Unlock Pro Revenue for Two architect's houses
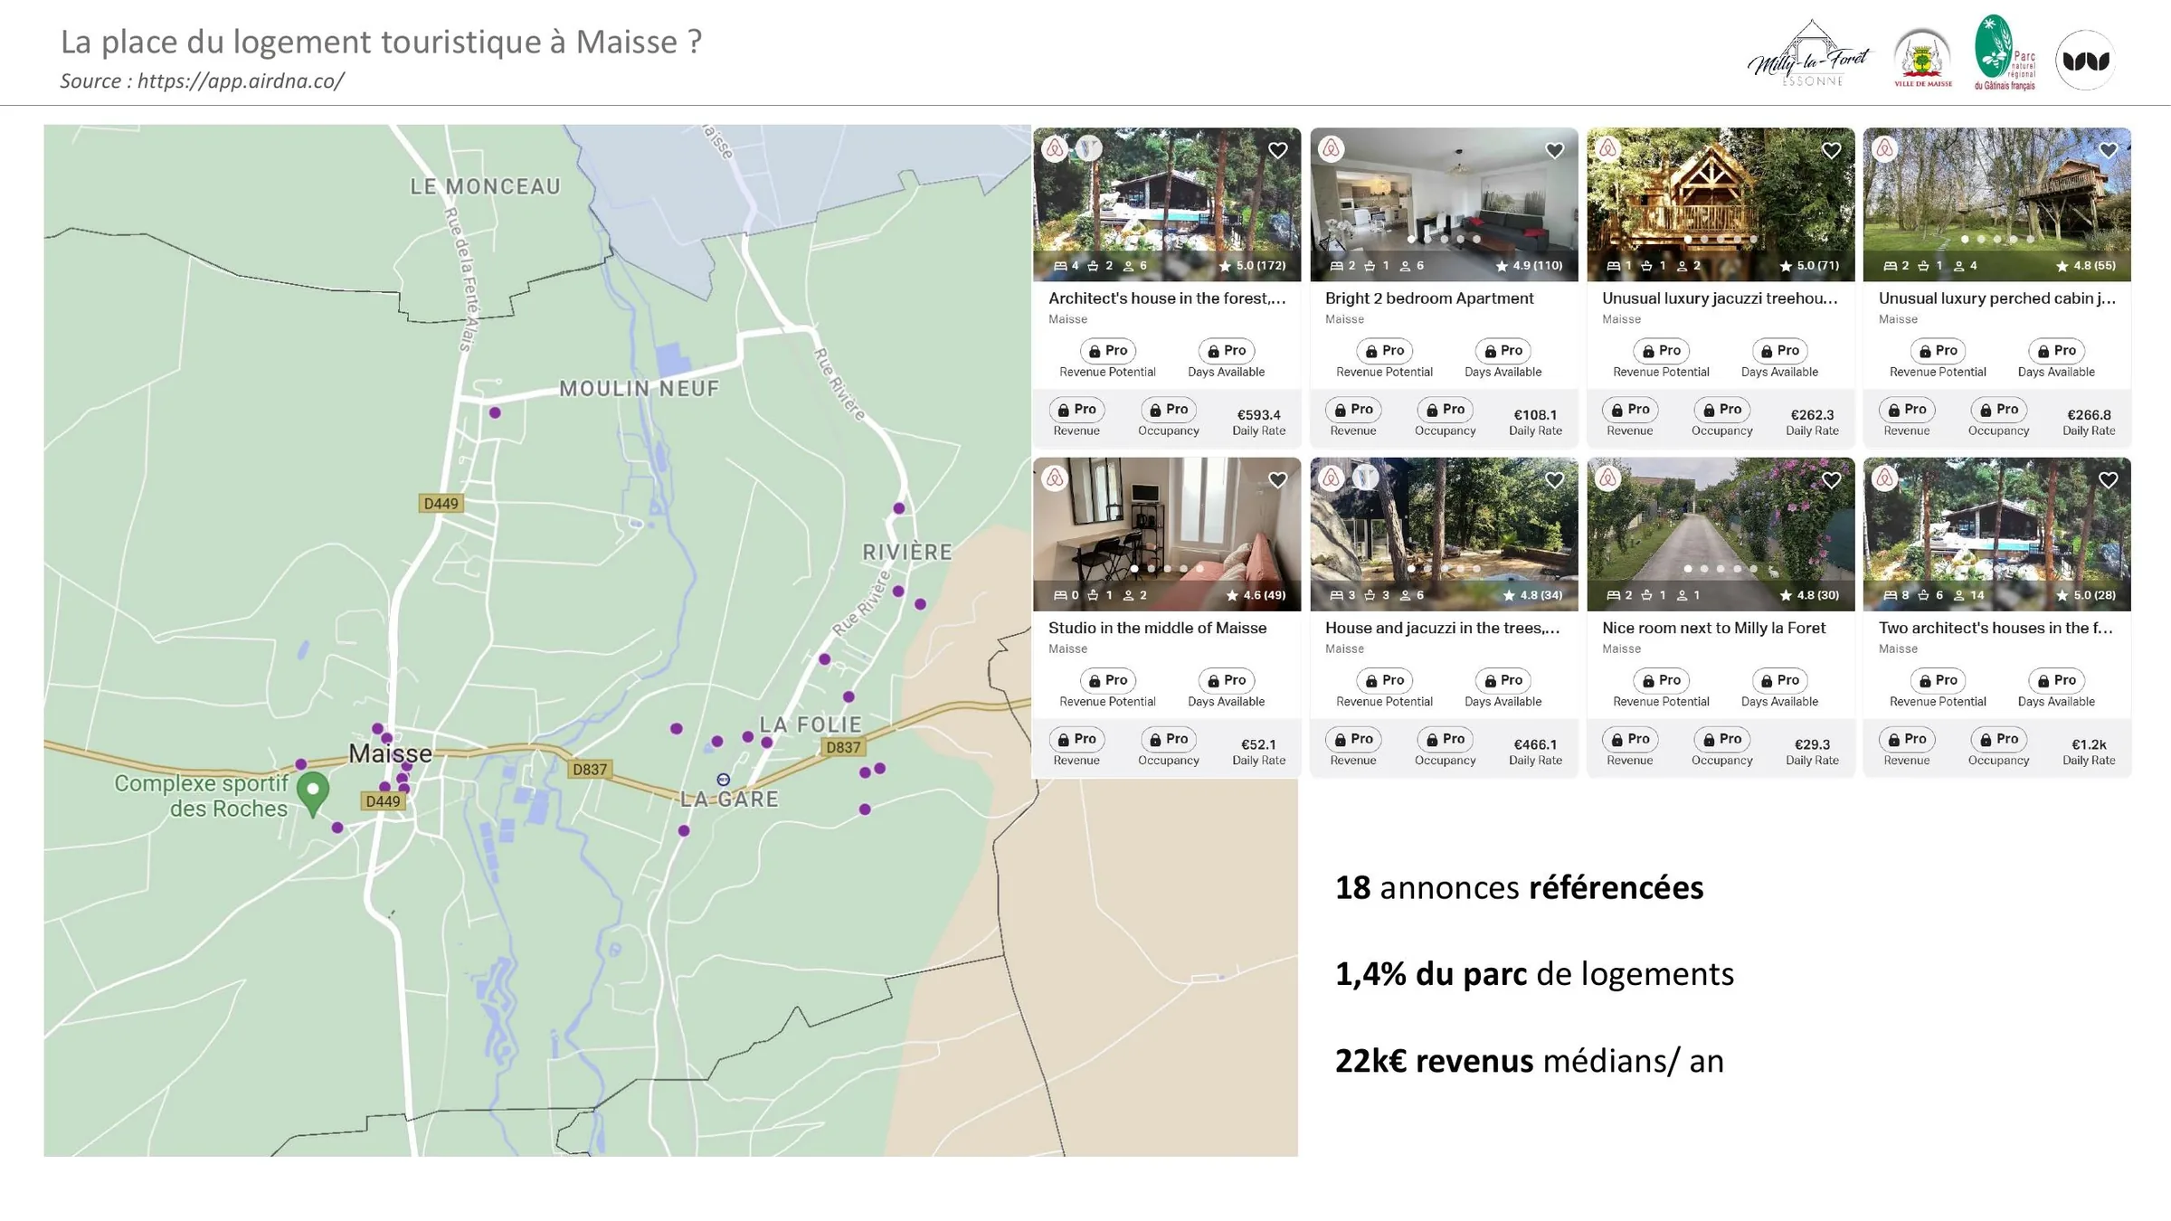 pyautogui.click(x=1906, y=739)
